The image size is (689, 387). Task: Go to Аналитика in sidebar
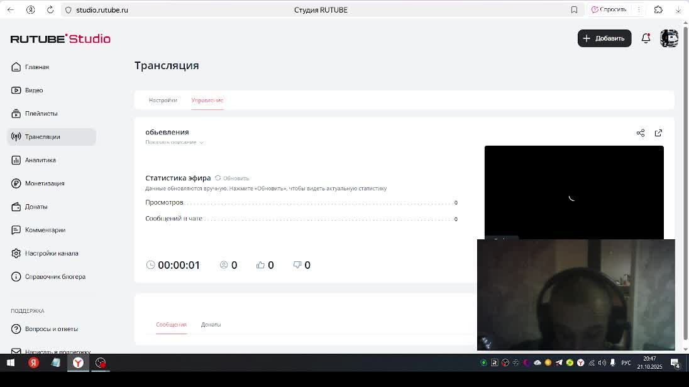[40, 160]
